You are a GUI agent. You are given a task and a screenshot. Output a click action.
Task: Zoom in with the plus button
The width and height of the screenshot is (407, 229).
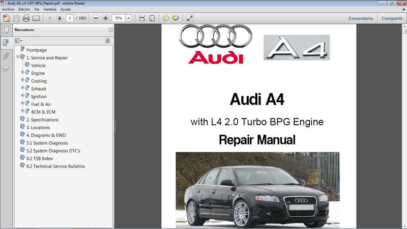[105, 18]
